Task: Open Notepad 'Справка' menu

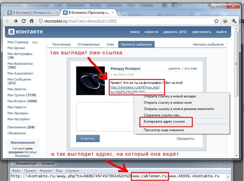Action: (x=72, y=171)
